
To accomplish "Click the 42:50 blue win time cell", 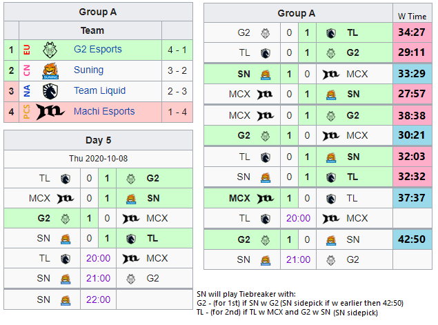I will 412,239.
